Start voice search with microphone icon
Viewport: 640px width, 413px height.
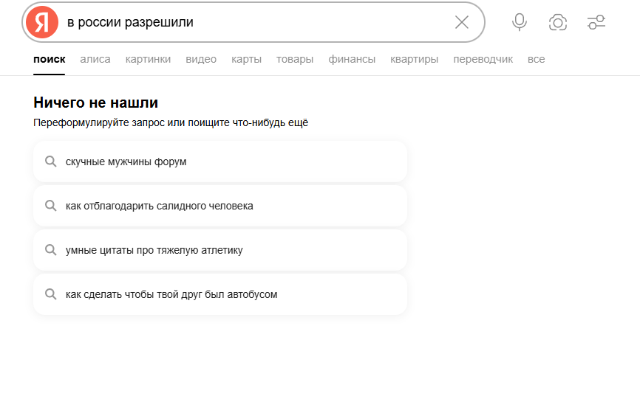coord(520,22)
